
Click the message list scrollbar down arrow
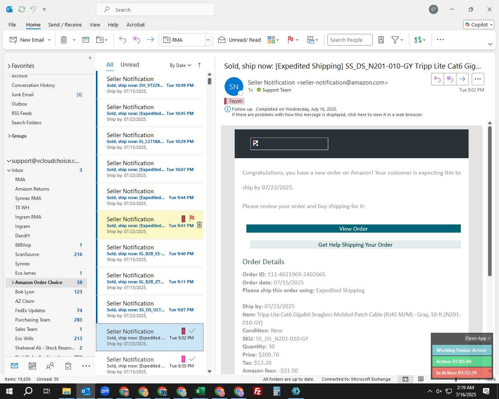[209, 371]
